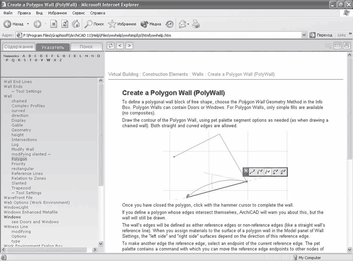
Task: Click the Refresh page icon in the toolbar
Action: tap(64, 23)
